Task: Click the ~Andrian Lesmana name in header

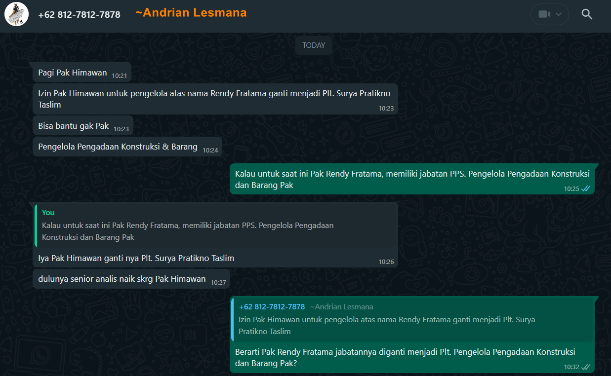Action: click(x=191, y=13)
